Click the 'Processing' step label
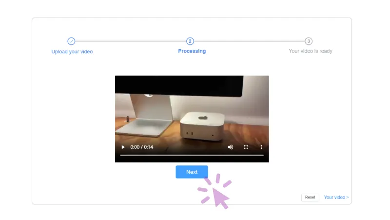Image resolution: width=390 pixels, height=220 pixels. pyautogui.click(x=192, y=51)
